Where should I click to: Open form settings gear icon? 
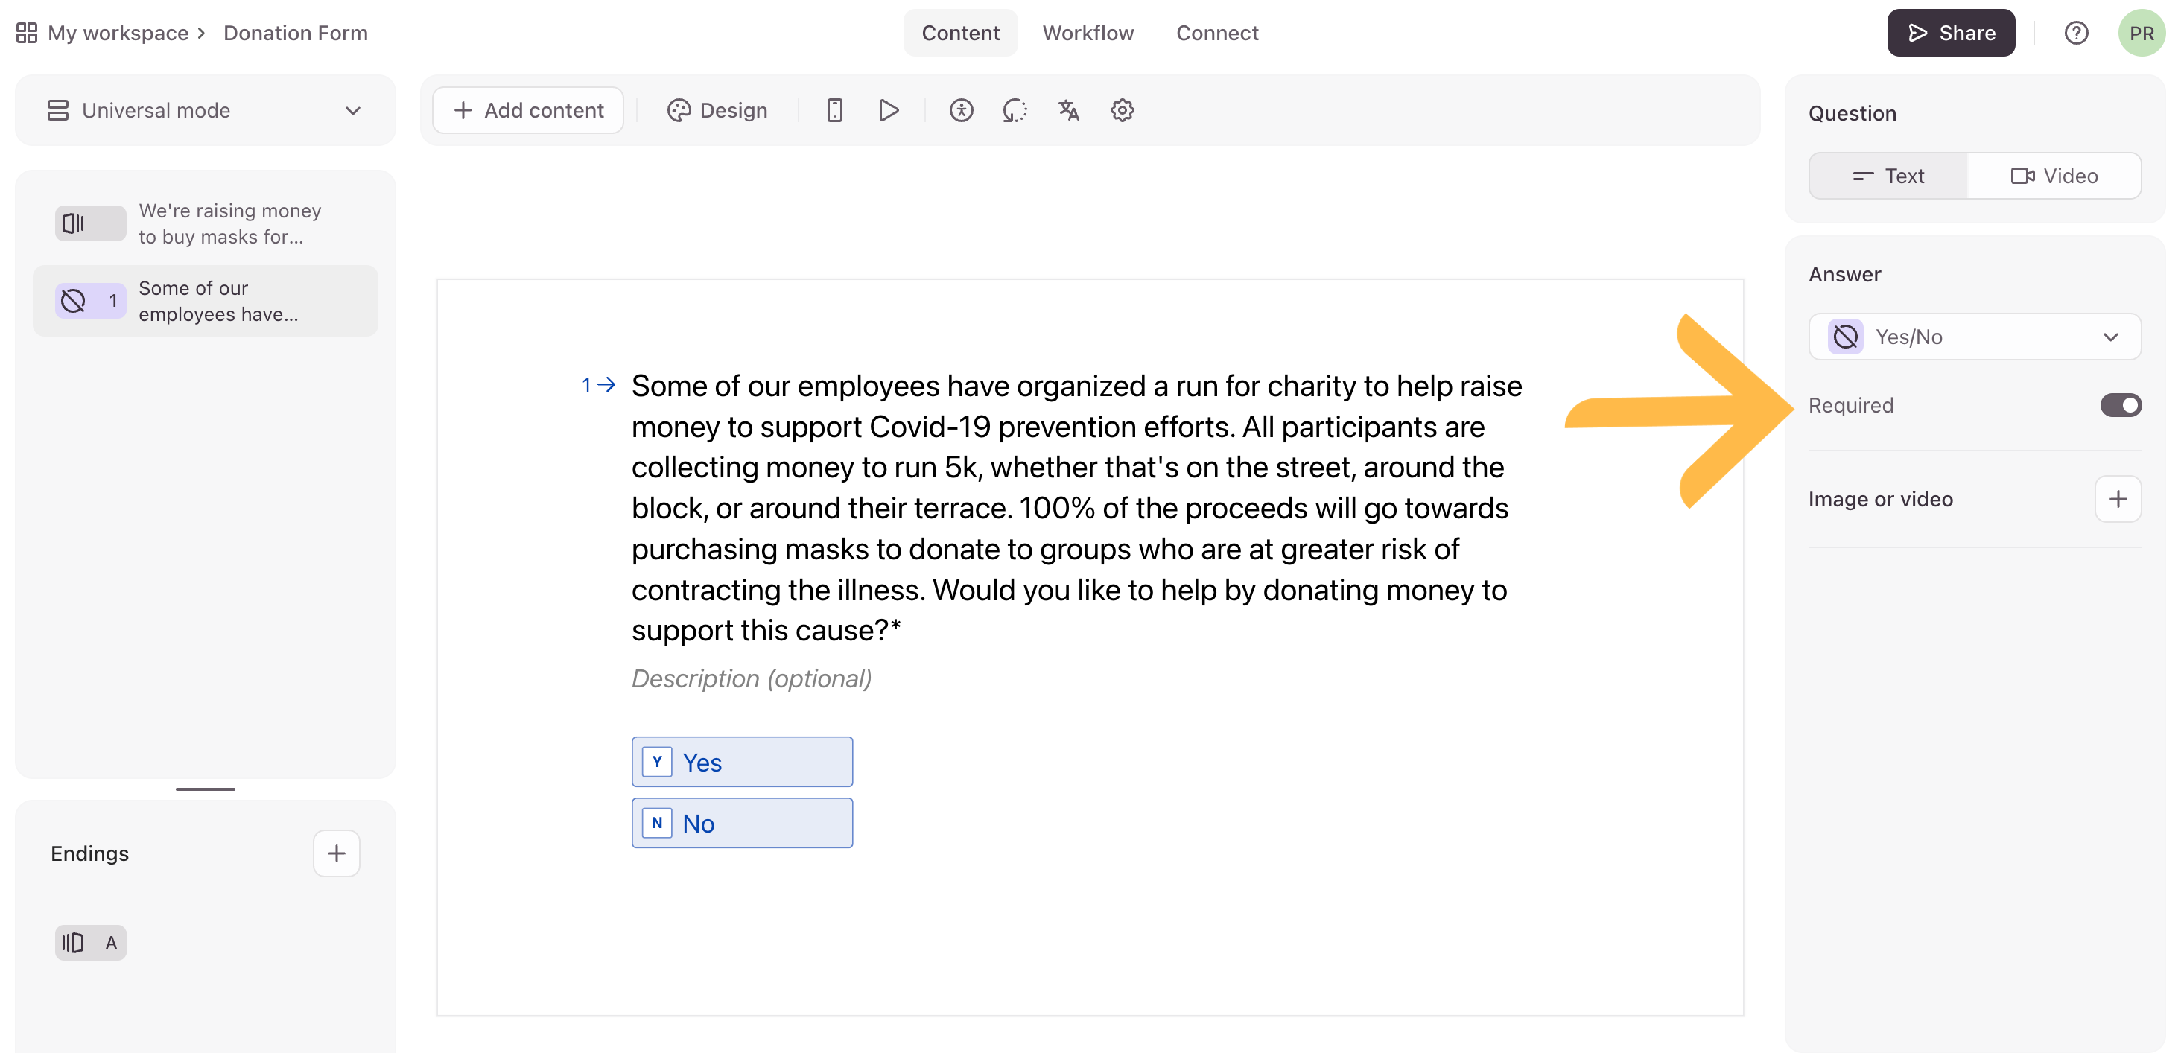coord(1122,110)
